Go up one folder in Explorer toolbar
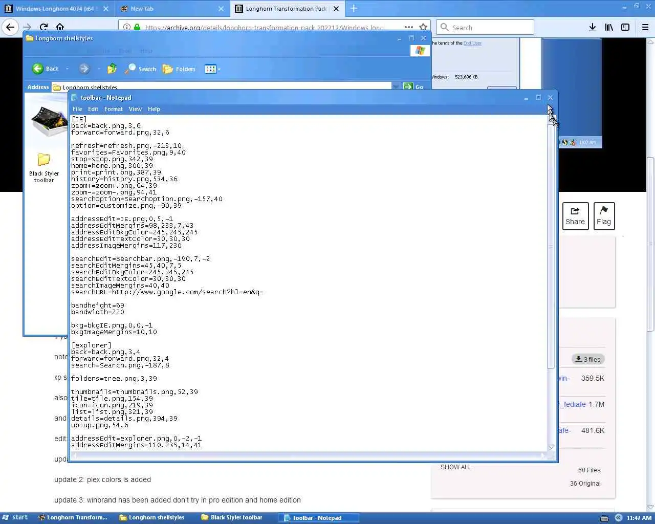Screen dimensions: 655x524 click(x=112, y=69)
